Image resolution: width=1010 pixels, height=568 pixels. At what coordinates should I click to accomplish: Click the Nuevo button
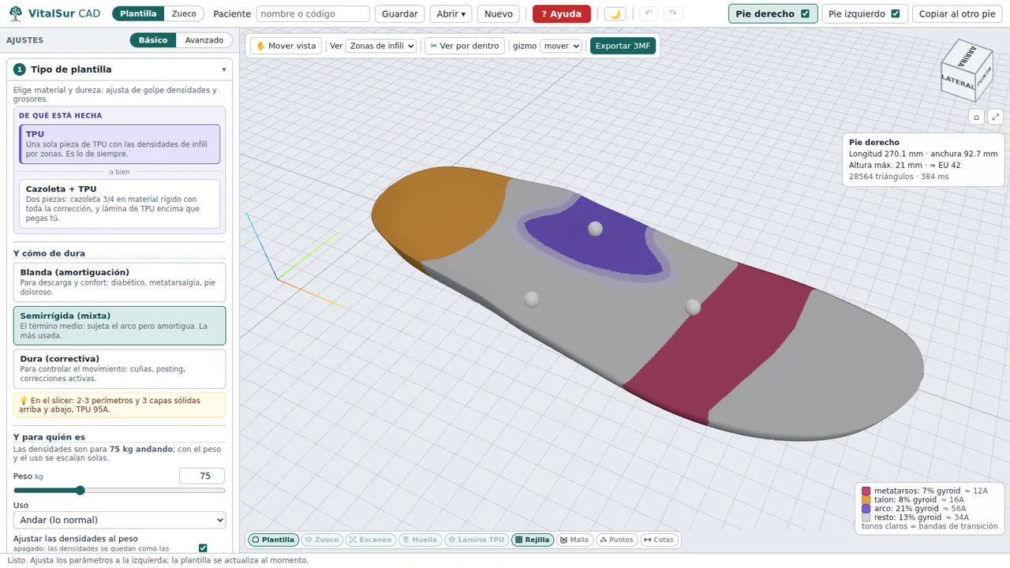point(499,13)
